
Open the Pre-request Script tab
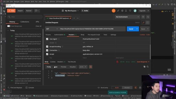coord(94,35)
